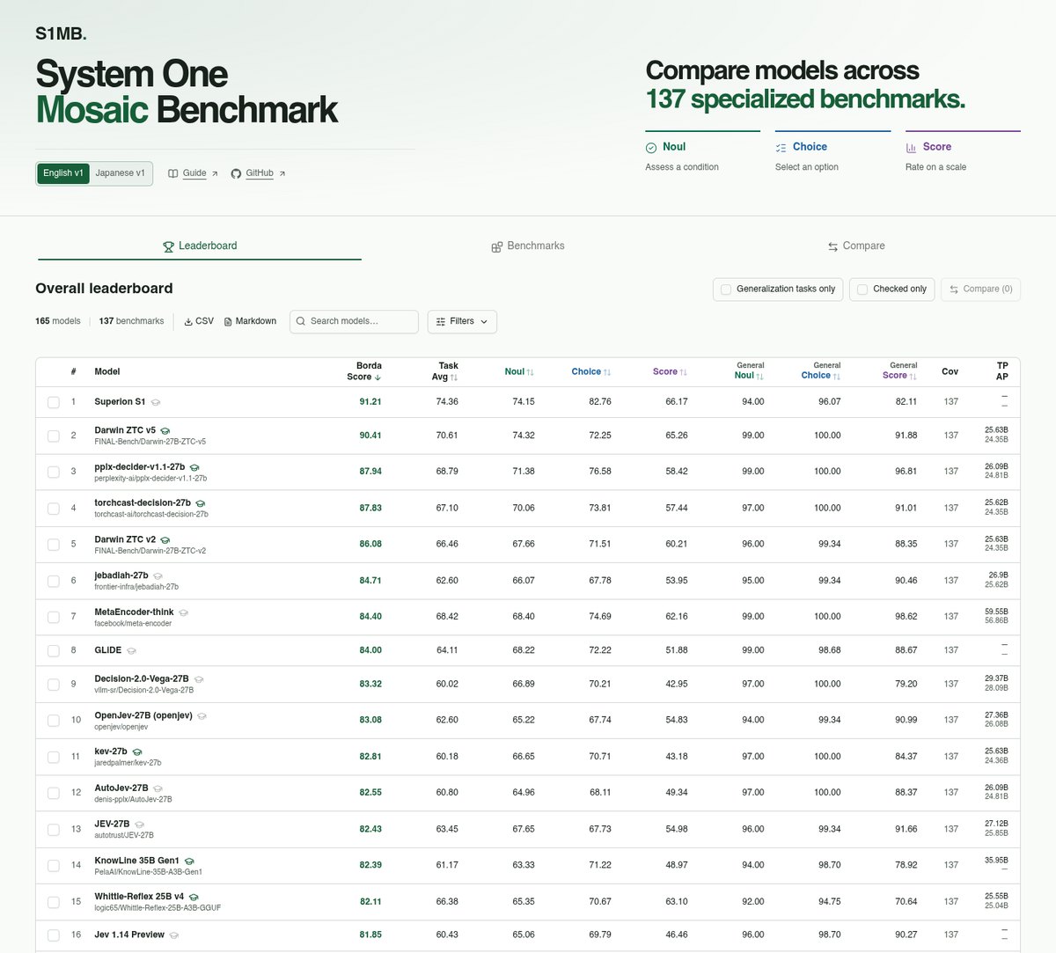Click the cap icon beside Darwin ZTC v2
This screenshot has height=953, width=1056.
tap(165, 539)
